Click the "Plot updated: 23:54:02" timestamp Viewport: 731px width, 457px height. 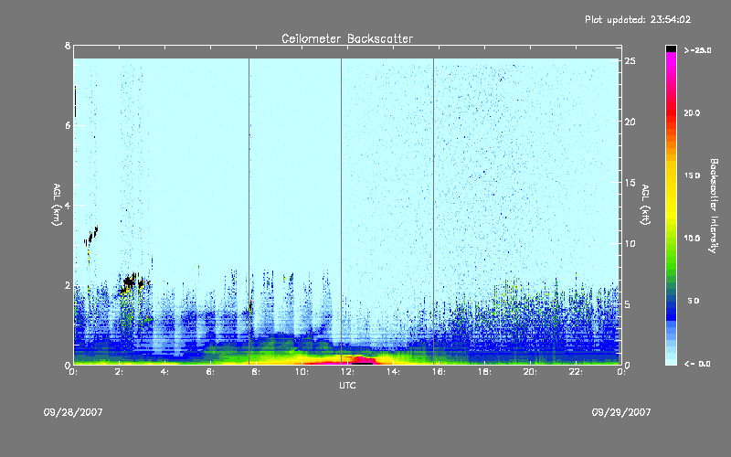[x=638, y=19]
